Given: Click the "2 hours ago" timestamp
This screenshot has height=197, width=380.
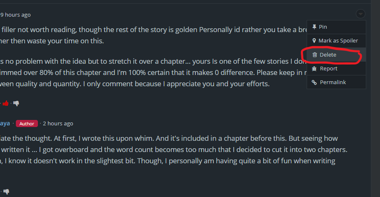Looking at the screenshot, I should (x=58, y=123).
